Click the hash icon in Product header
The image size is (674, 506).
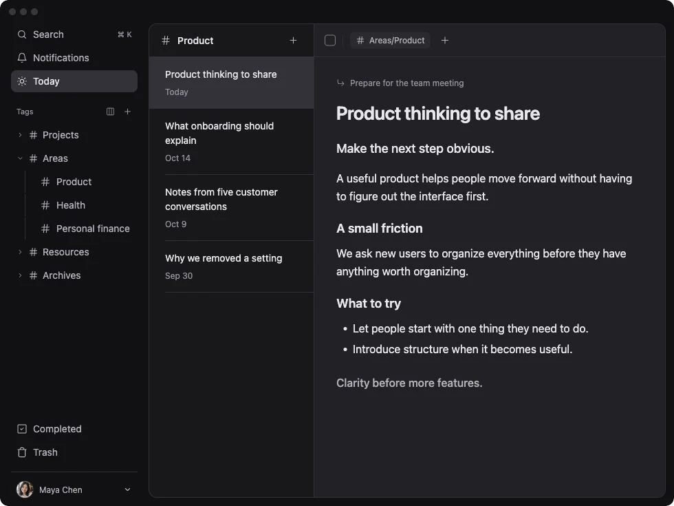tap(166, 41)
